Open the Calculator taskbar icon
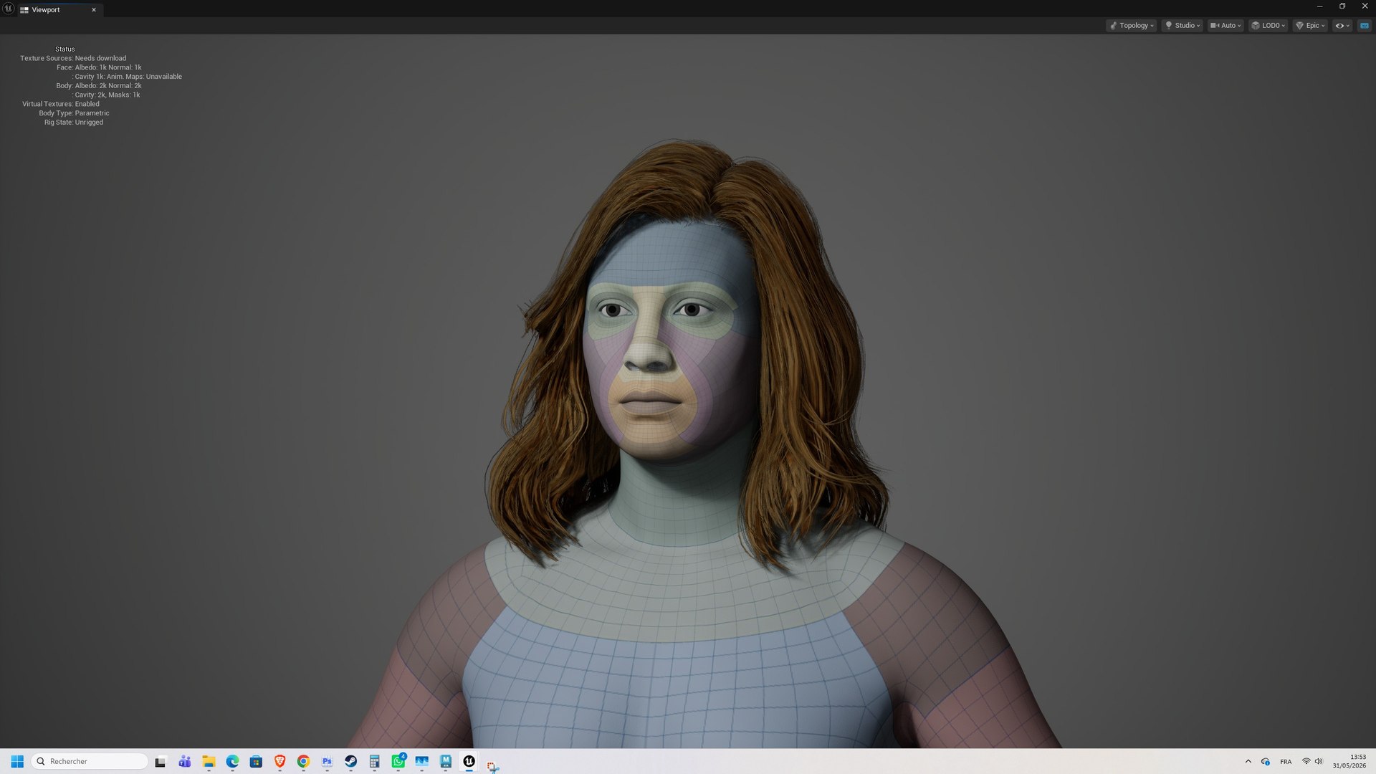The image size is (1376, 774). (374, 761)
